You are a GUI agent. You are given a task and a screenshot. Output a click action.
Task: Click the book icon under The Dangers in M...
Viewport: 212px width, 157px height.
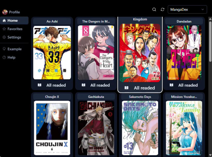point(83,85)
